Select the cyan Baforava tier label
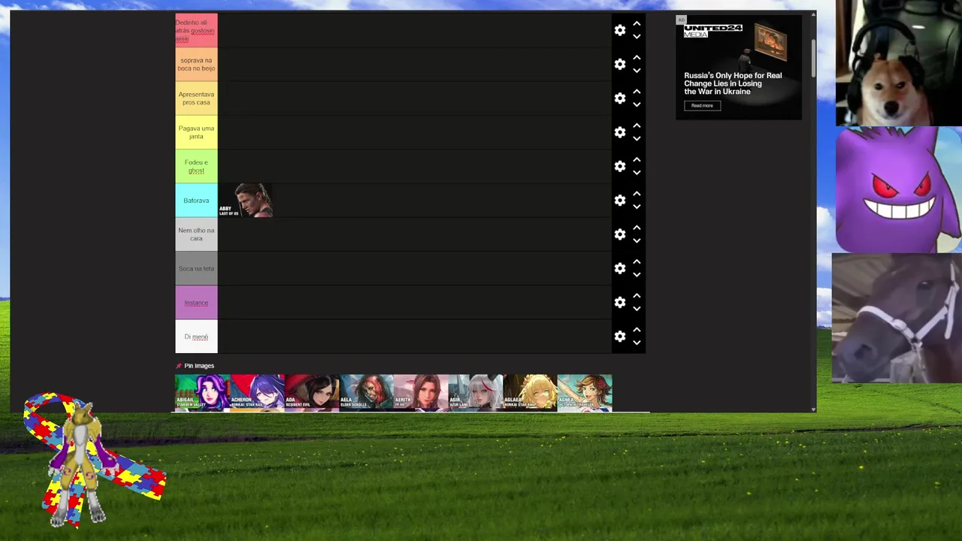The image size is (962, 541). (x=196, y=201)
